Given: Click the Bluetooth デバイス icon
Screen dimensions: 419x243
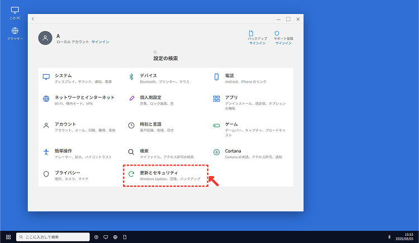Looking at the screenshot, I should [x=131, y=77].
